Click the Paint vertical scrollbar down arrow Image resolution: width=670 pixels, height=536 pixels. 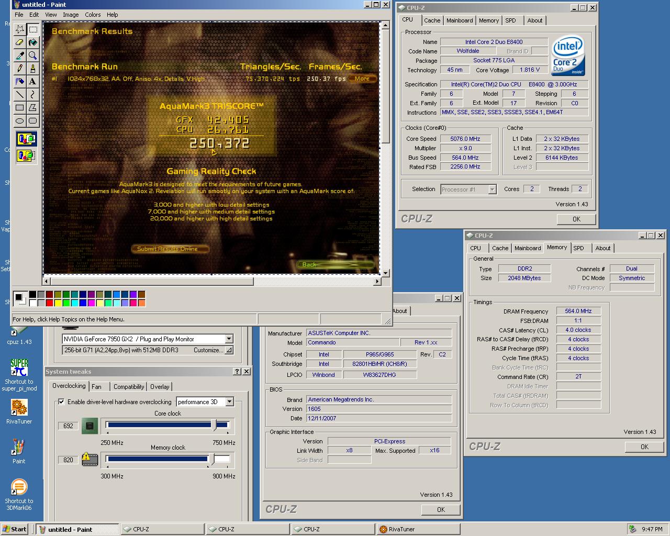coord(386,273)
